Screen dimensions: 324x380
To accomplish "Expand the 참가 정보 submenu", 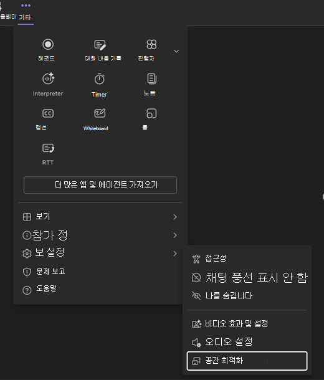I will [x=100, y=235].
